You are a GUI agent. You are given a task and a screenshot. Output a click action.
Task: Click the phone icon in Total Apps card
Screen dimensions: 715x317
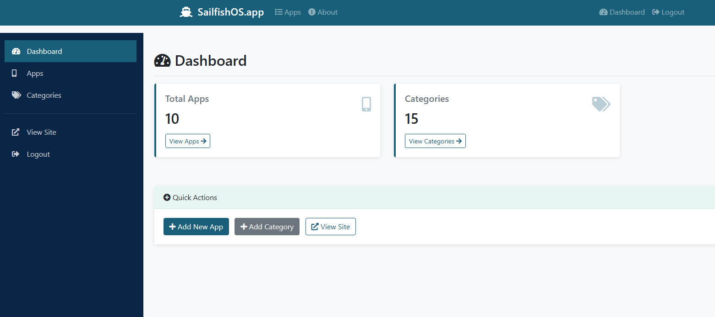point(366,104)
